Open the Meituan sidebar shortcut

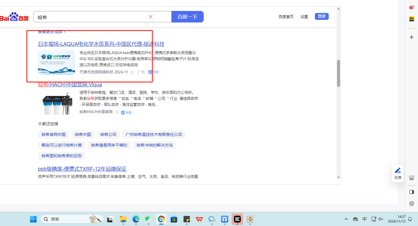[412, 19]
